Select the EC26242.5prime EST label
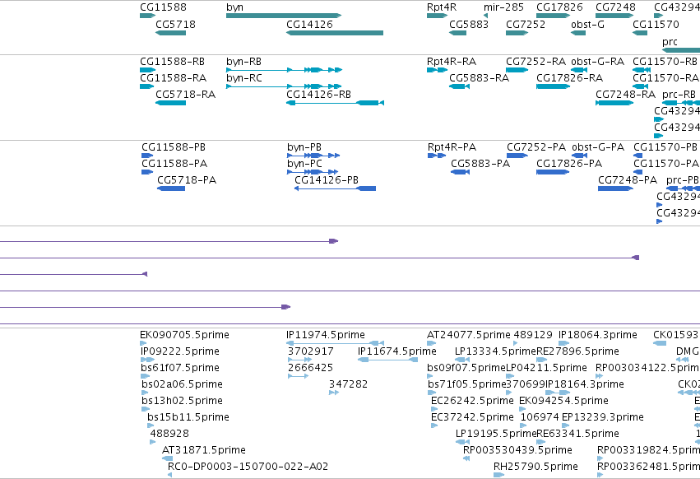This screenshot has width=700, height=479. click(x=472, y=401)
